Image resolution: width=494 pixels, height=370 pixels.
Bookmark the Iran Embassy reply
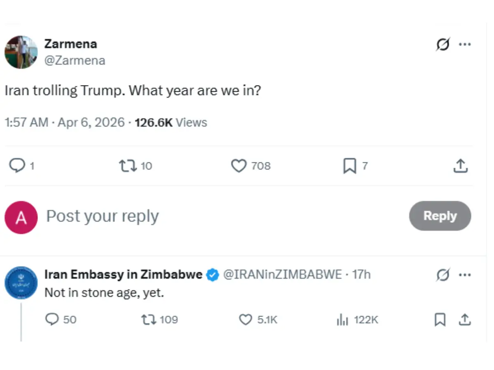440,319
